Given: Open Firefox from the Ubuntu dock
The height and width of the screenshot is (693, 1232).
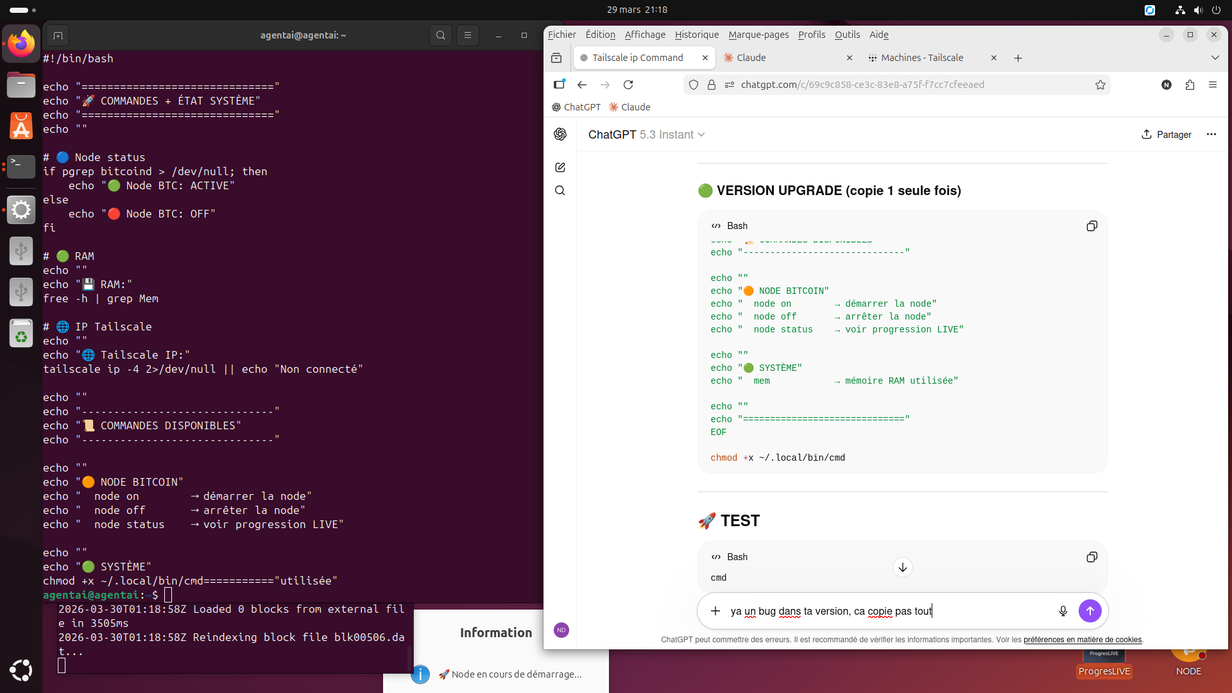Looking at the screenshot, I should [21, 44].
